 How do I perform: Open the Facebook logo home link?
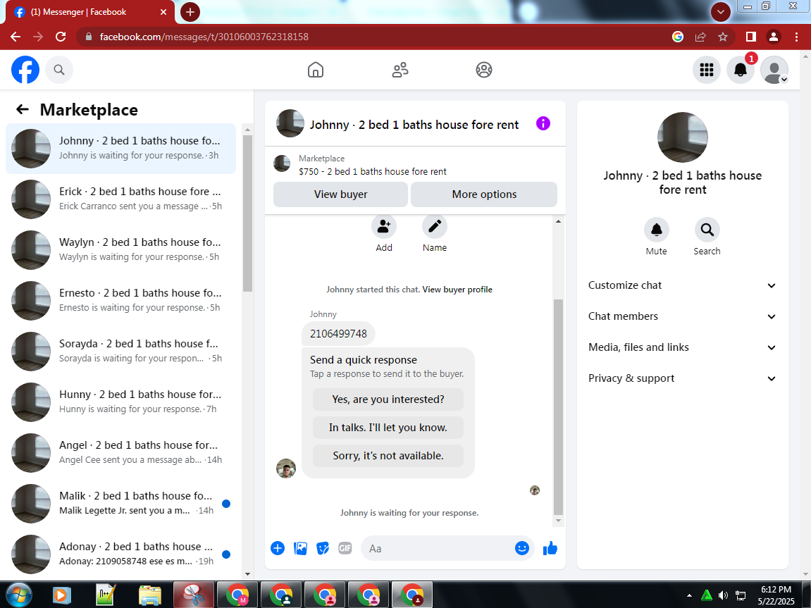[25, 70]
